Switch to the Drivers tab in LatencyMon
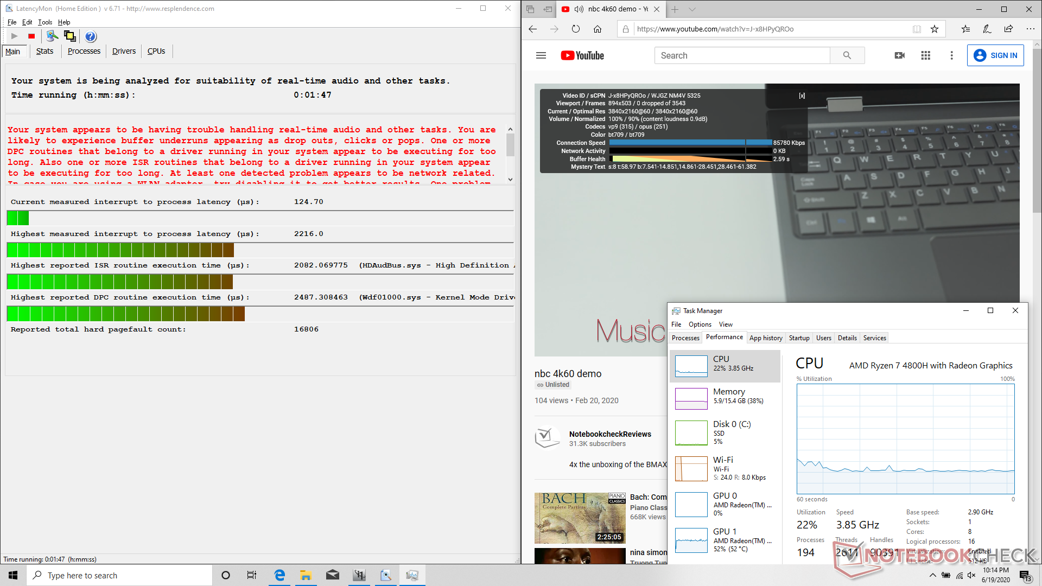Viewport: 1042px width, 586px height. tap(124, 51)
